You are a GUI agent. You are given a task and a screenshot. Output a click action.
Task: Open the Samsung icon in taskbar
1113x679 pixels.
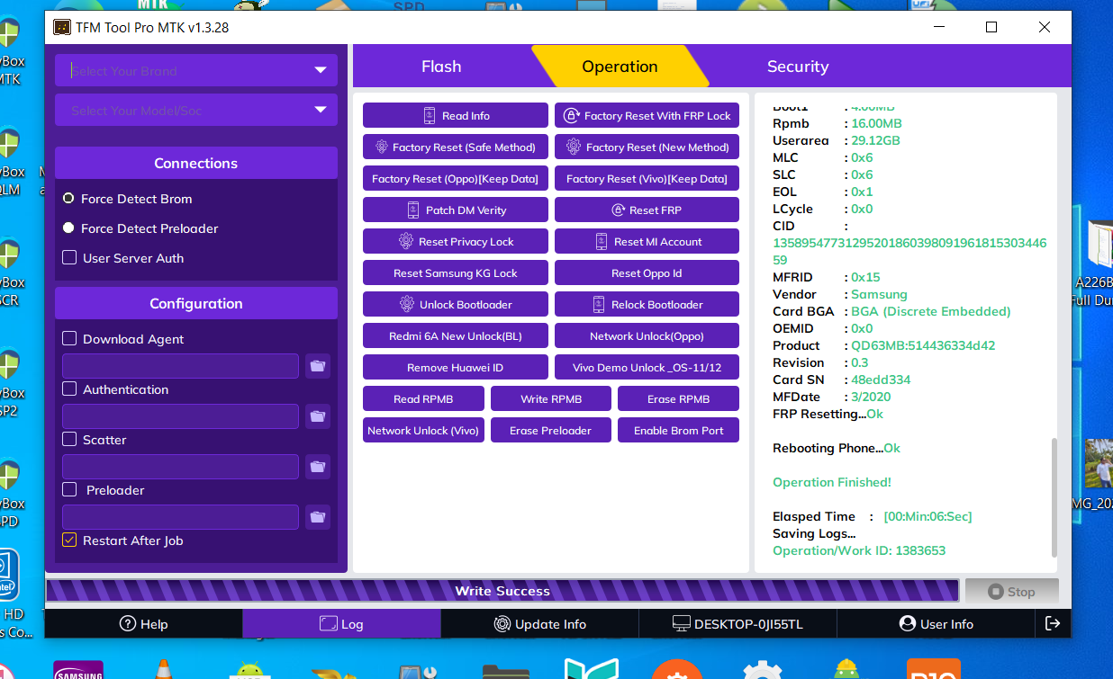click(78, 670)
